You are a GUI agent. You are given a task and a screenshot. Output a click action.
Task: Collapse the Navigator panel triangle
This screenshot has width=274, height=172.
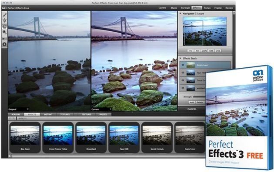tap(180, 13)
